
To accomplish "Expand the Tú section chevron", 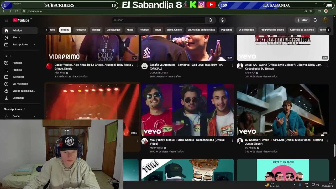I will 10,56.
